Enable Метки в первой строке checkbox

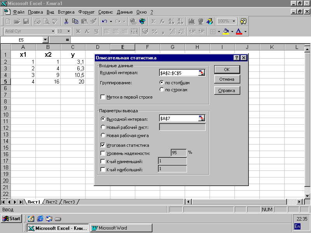pyautogui.click(x=103, y=97)
